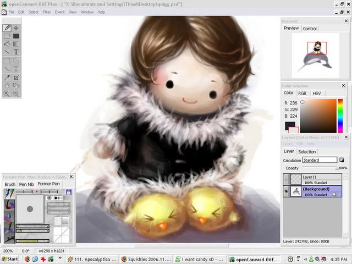The image size is (352, 264).
Task: Open 'Squishies 2006.11' taskbar window
Action: tap(146, 259)
